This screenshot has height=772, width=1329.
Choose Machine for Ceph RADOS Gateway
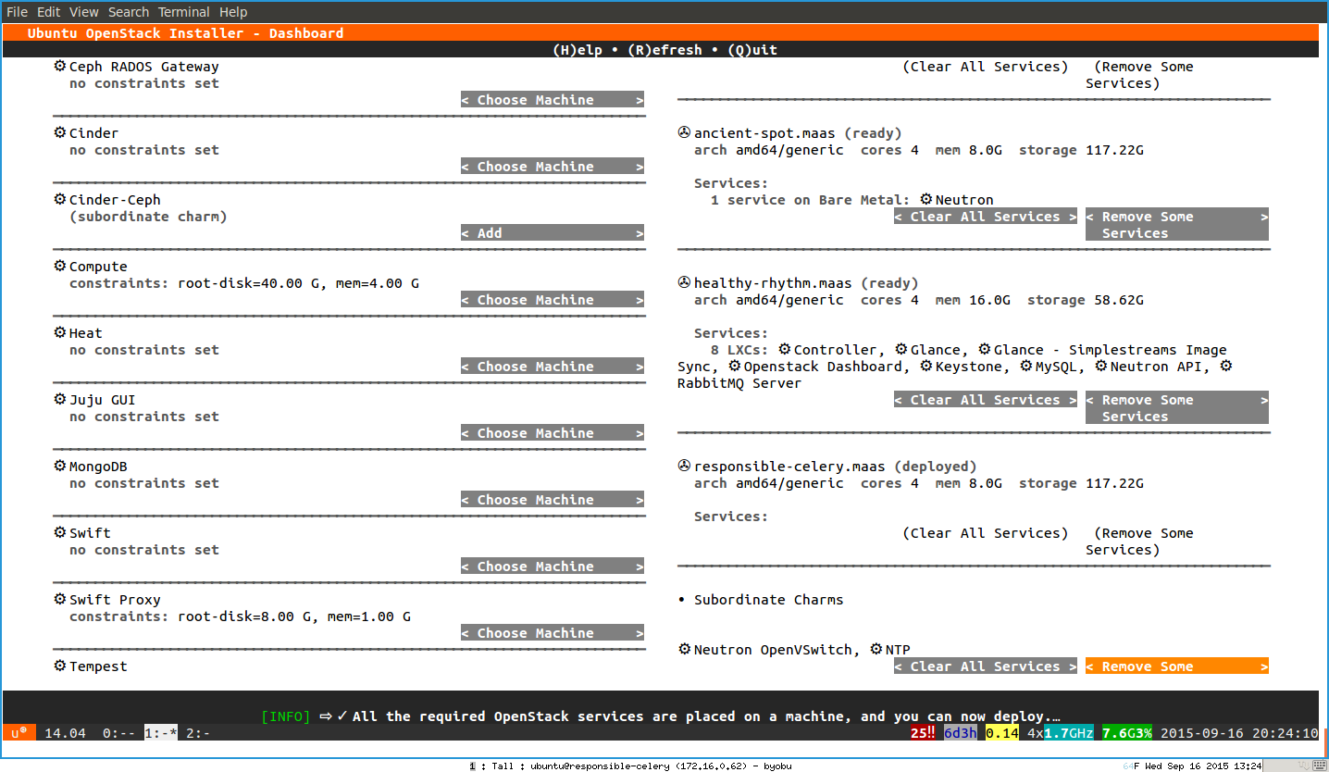tap(553, 100)
